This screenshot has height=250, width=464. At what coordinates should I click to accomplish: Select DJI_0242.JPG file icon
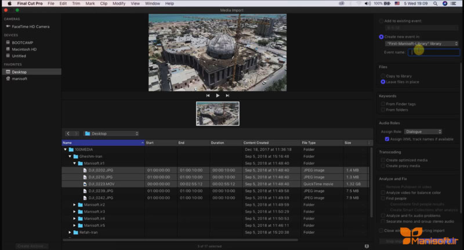pos(85,198)
